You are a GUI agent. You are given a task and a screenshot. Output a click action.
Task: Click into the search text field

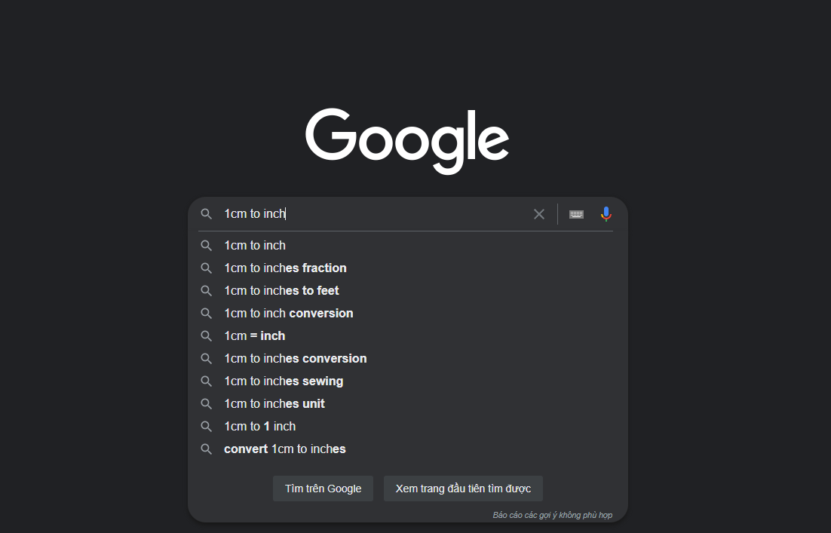pyautogui.click(x=377, y=214)
